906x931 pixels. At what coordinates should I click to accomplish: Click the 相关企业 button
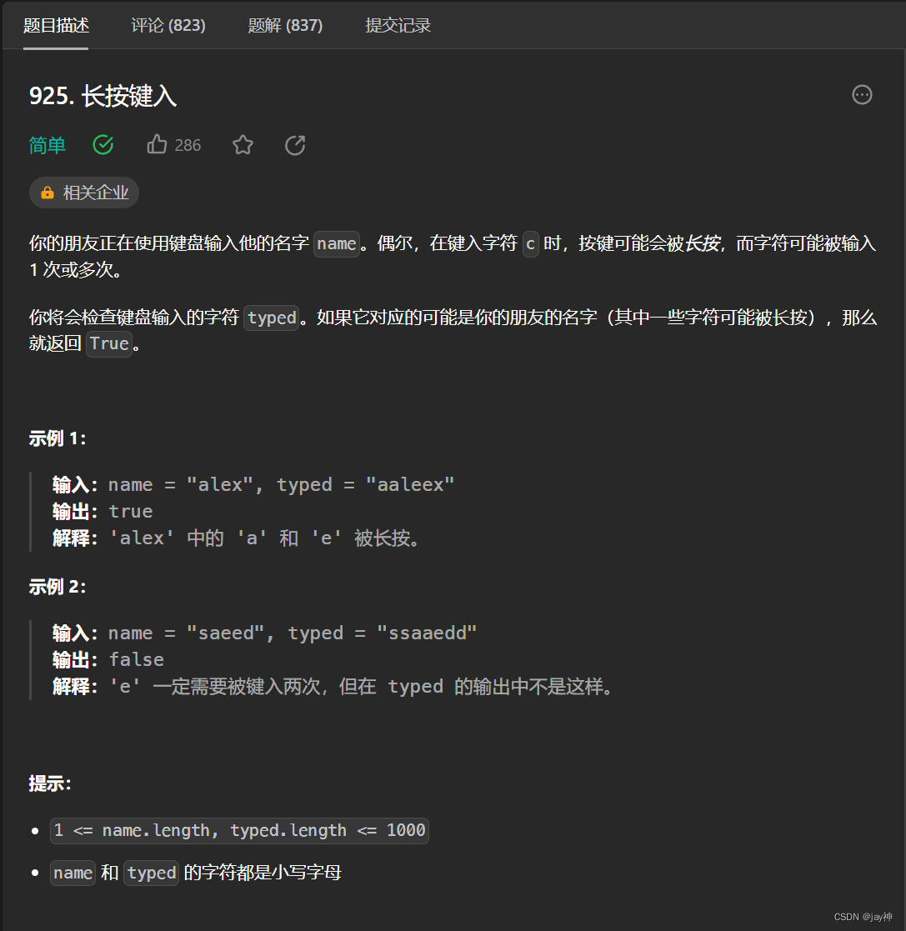[x=84, y=192]
